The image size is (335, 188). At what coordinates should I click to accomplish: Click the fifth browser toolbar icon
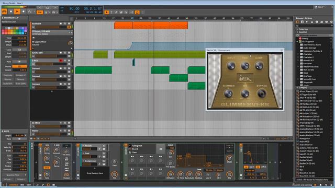click(317, 22)
